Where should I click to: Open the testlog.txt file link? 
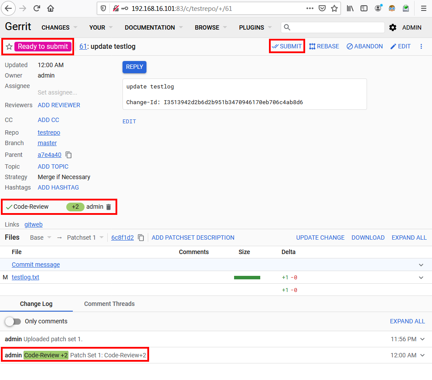(x=25, y=277)
